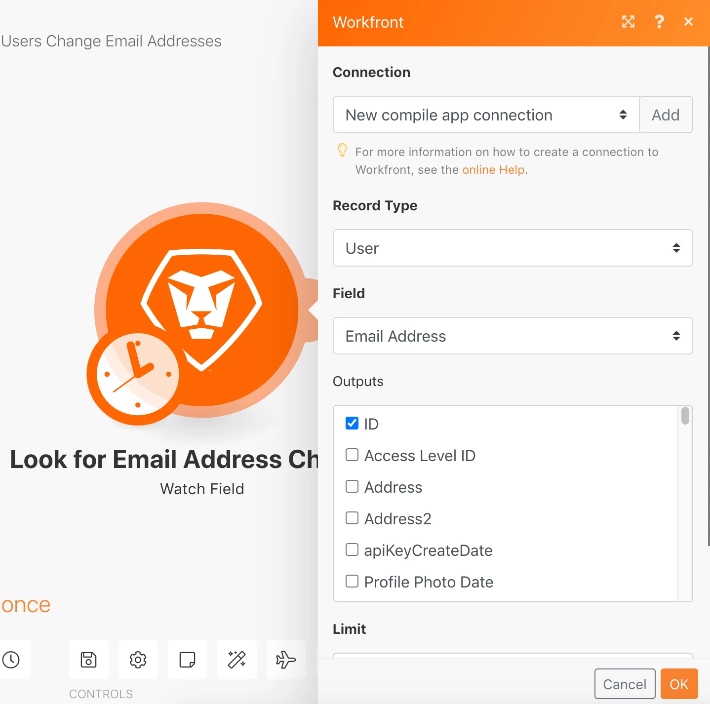Click the 'Look for Email Address' module title

pyautogui.click(x=164, y=459)
